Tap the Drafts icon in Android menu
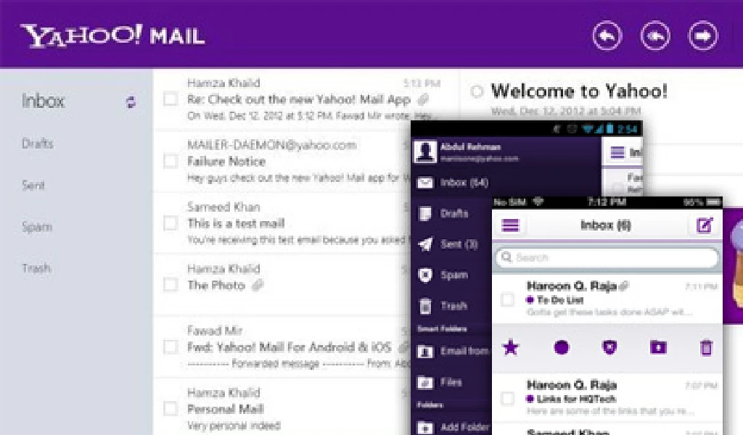 [x=425, y=213]
